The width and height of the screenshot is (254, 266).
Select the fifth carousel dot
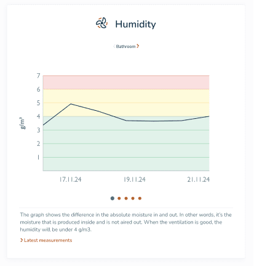(140, 198)
